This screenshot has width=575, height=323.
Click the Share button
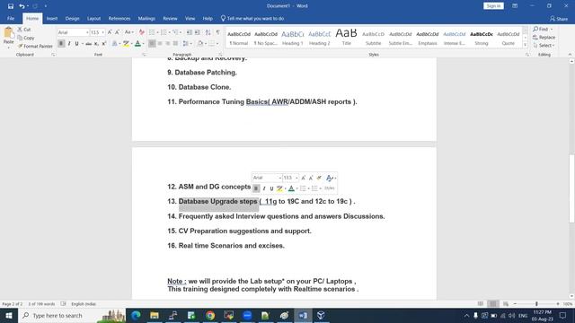point(559,19)
